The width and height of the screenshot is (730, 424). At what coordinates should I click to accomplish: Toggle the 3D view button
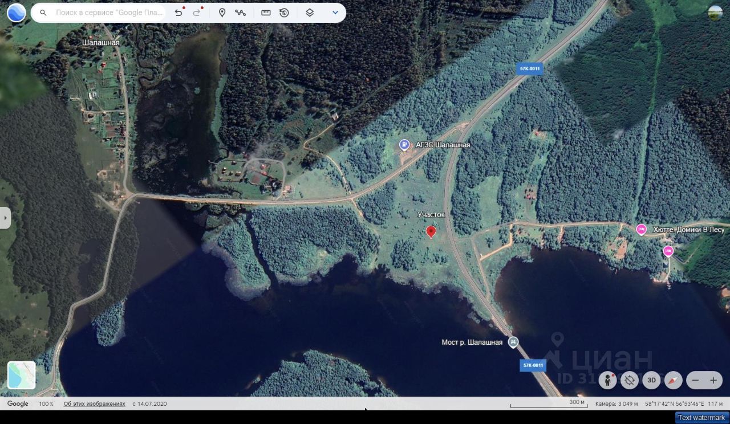[652, 380]
